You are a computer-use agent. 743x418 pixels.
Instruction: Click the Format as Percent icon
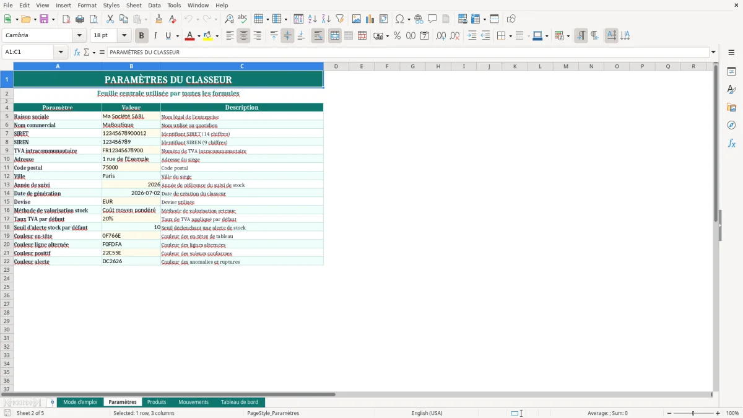coord(397,36)
